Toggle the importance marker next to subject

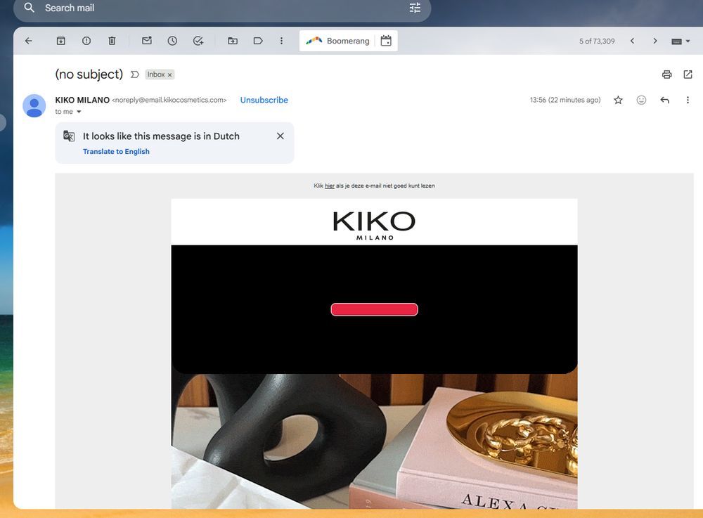tap(135, 75)
